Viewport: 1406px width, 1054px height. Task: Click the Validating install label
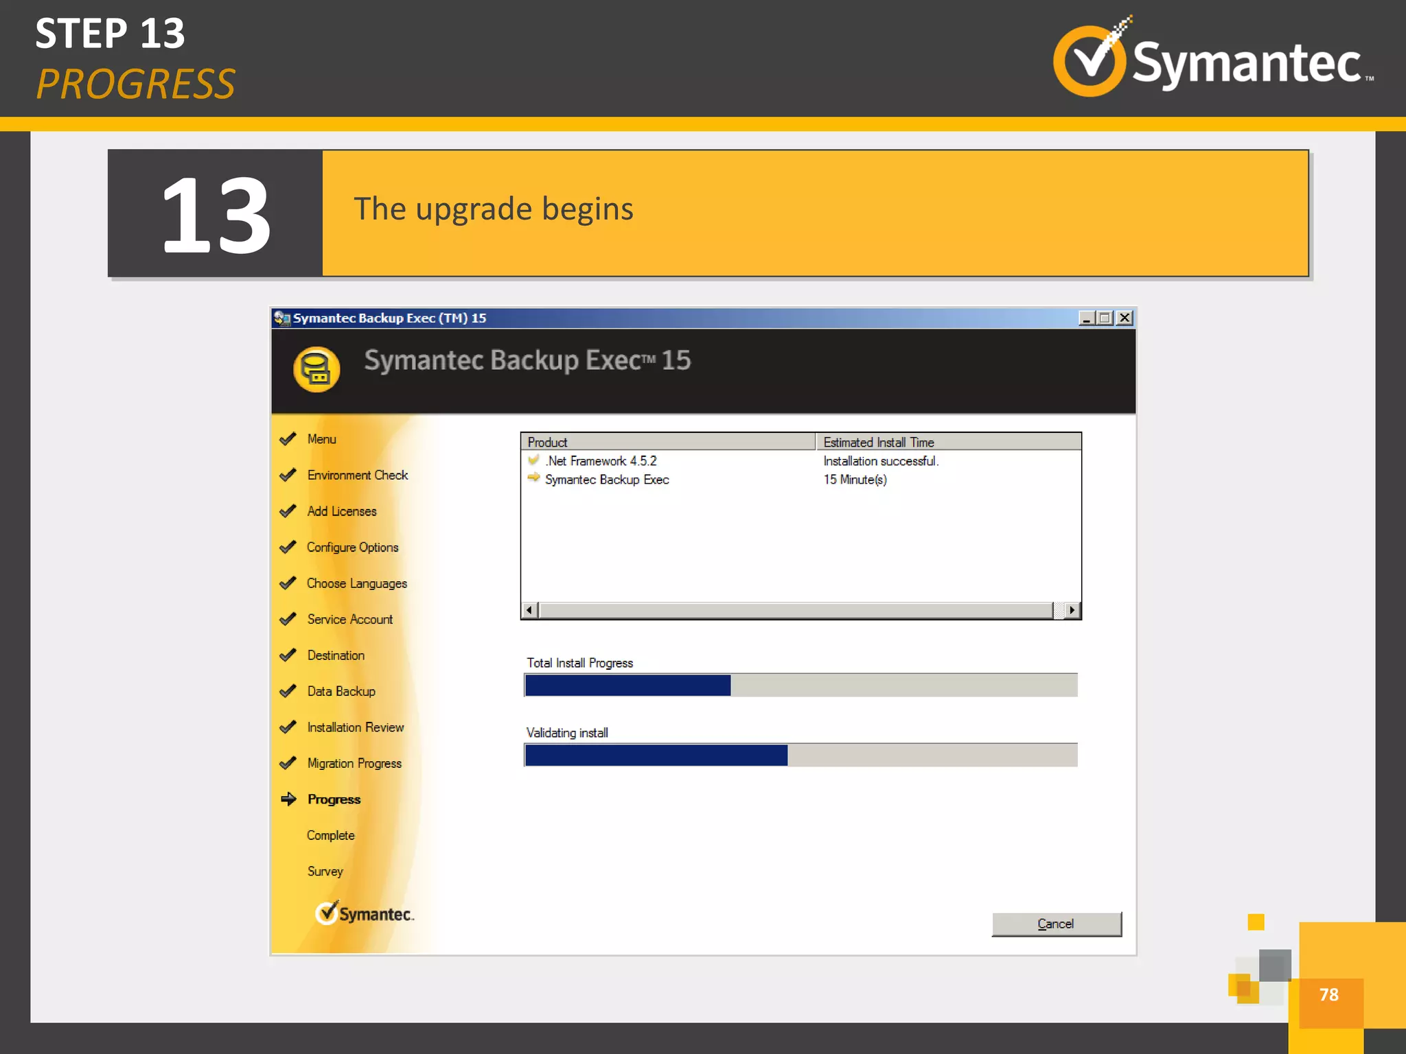click(567, 733)
